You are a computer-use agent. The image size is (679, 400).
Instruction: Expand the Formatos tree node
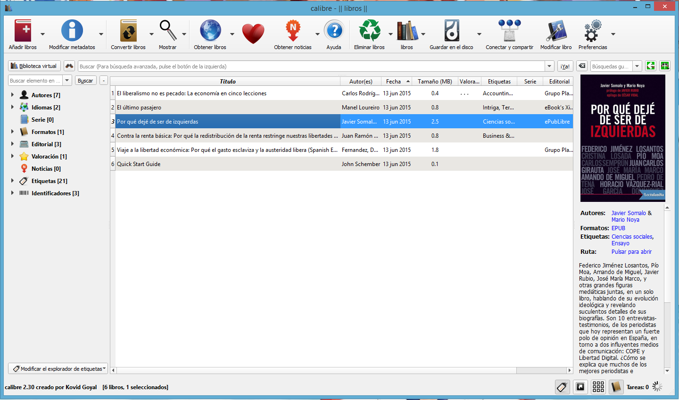[x=12, y=132]
